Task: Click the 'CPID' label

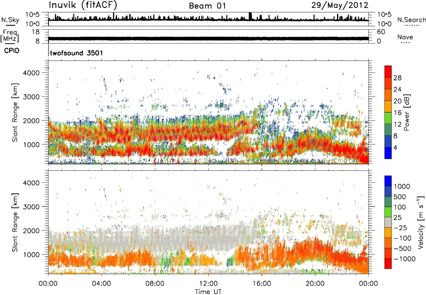Action: pos(12,51)
